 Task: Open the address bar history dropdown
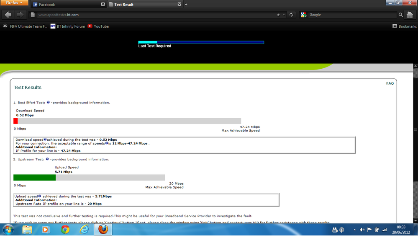point(284,15)
